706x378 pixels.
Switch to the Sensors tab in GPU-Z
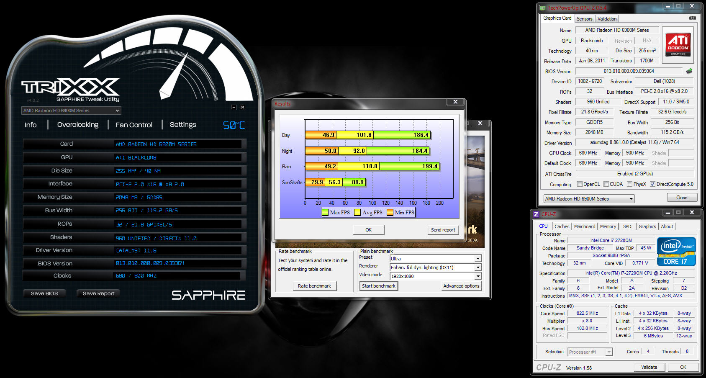584,19
